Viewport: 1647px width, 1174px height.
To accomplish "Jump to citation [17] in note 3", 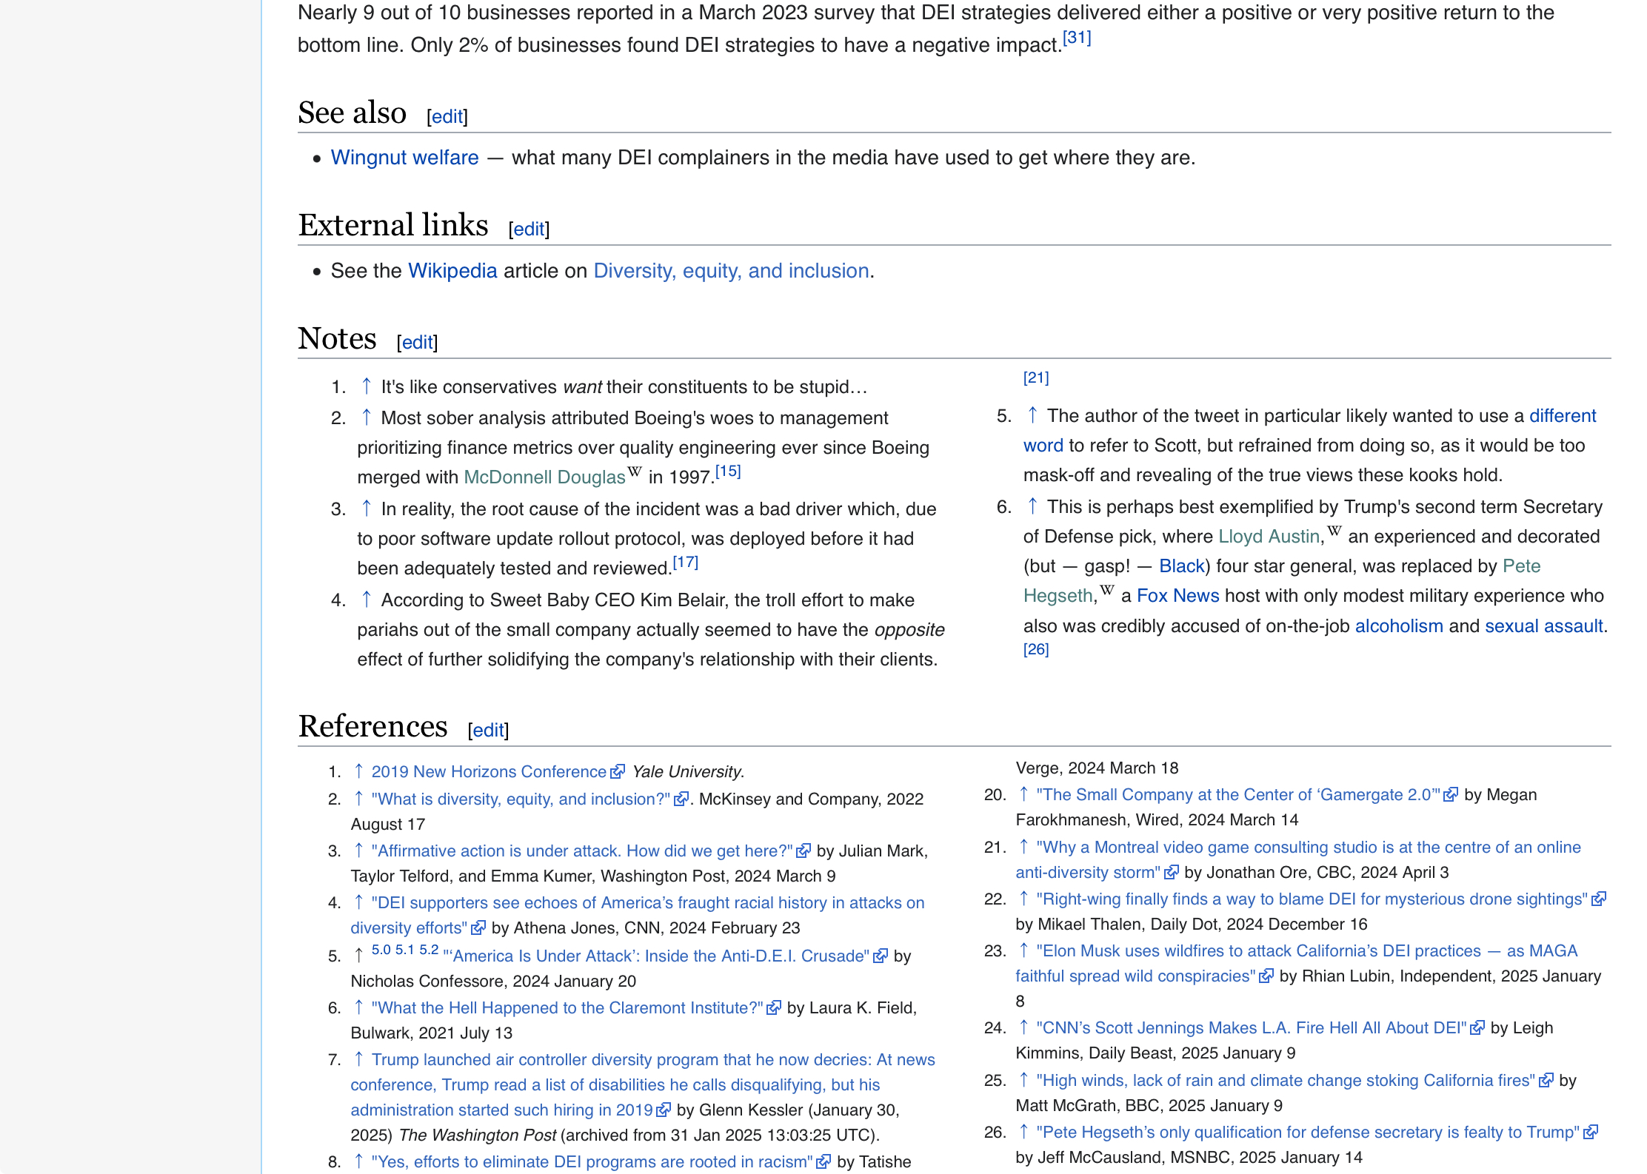I will 685,562.
